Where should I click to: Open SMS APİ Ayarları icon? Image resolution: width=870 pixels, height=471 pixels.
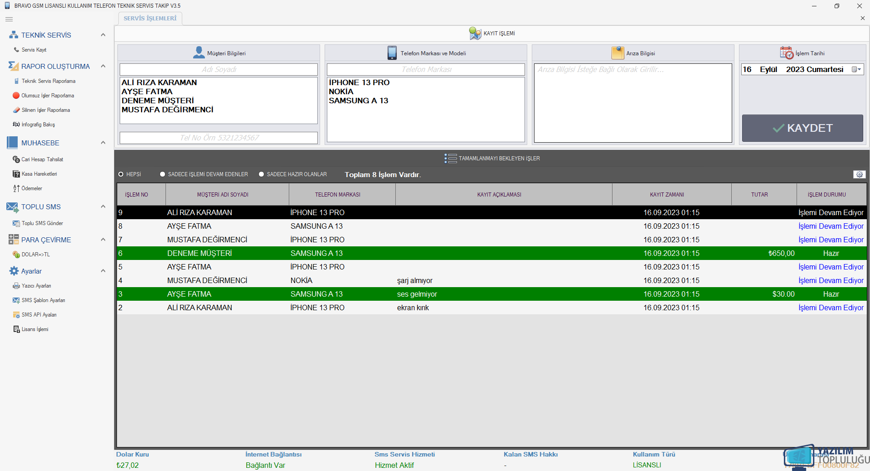[17, 315]
